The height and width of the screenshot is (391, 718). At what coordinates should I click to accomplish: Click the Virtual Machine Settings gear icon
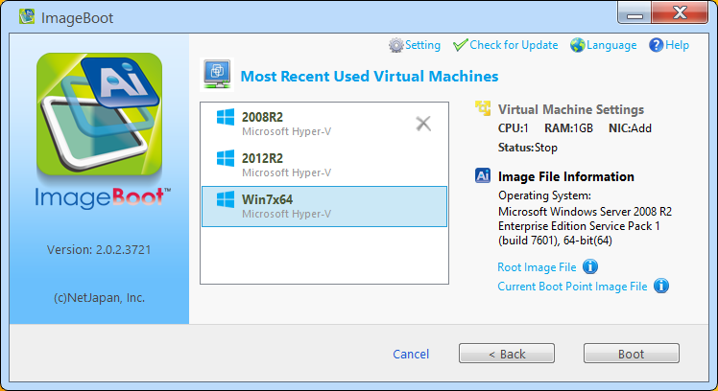(483, 108)
